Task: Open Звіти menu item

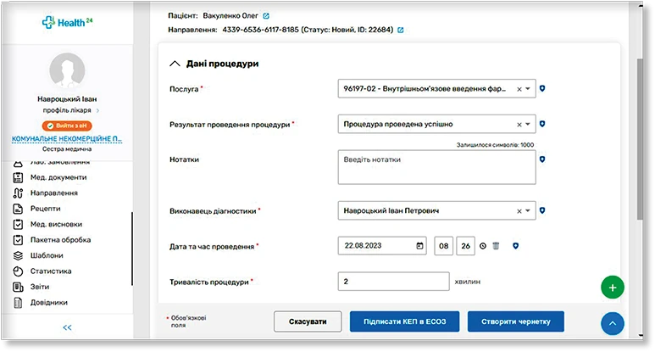Action: pos(40,287)
